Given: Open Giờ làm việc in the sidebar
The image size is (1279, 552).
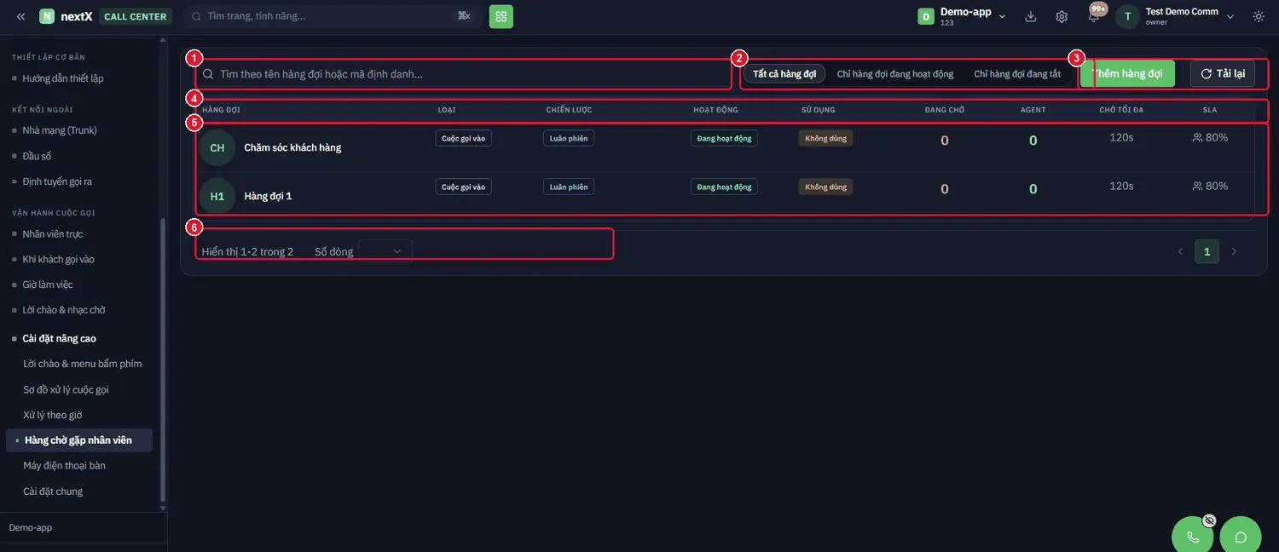Looking at the screenshot, I should click(48, 285).
